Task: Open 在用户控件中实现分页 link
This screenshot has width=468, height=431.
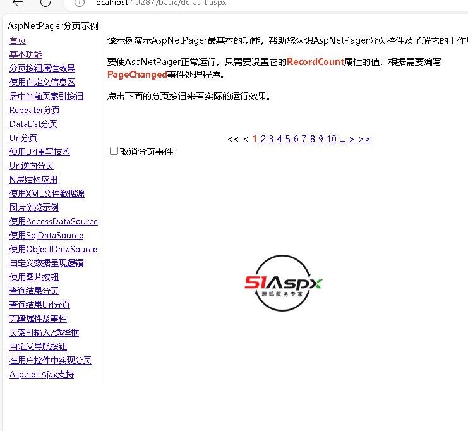Action: (51, 360)
